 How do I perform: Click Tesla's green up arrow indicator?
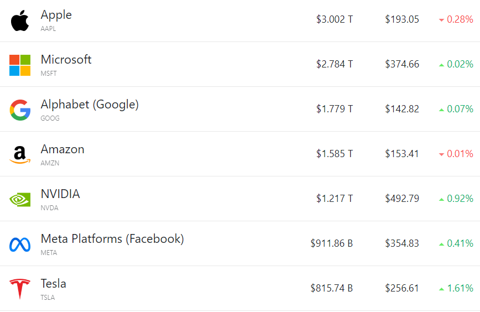441,289
